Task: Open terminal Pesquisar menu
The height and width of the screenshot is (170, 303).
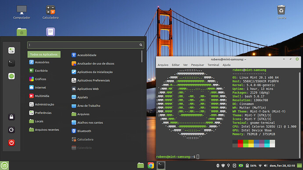Action: (198, 65)
